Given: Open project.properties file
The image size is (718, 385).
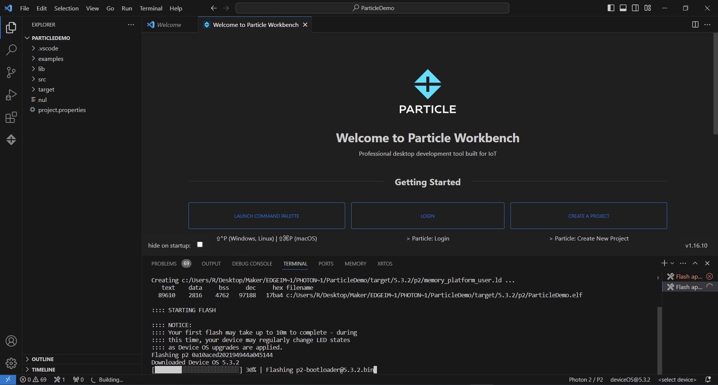Looking at the screenshot, I should click(x=82, y=110).
